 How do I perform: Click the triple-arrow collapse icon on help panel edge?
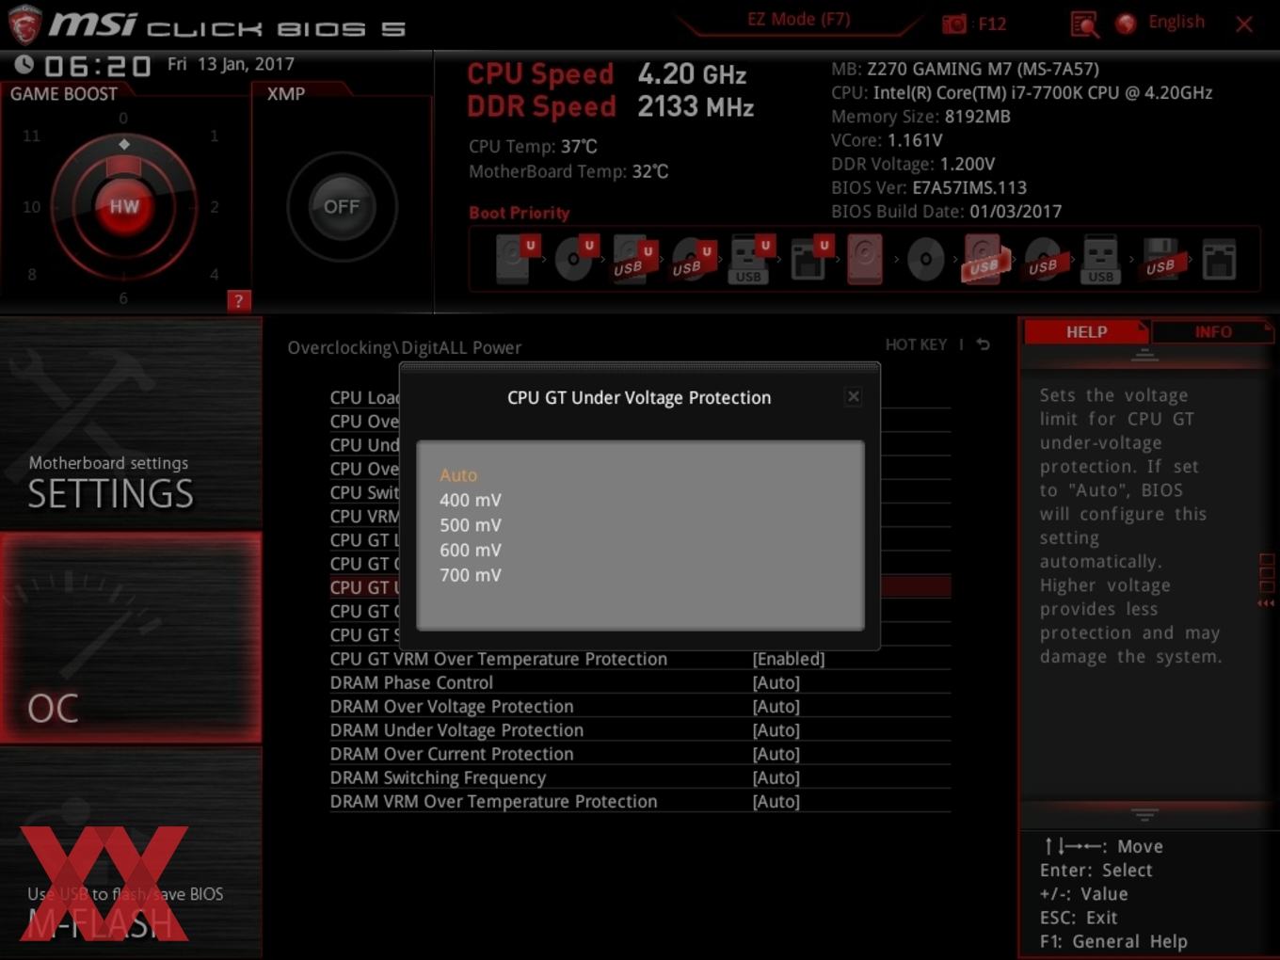[x=1266, y=603]
